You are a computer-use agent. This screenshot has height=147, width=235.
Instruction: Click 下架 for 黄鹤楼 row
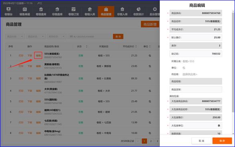click(x=30, y=66)
